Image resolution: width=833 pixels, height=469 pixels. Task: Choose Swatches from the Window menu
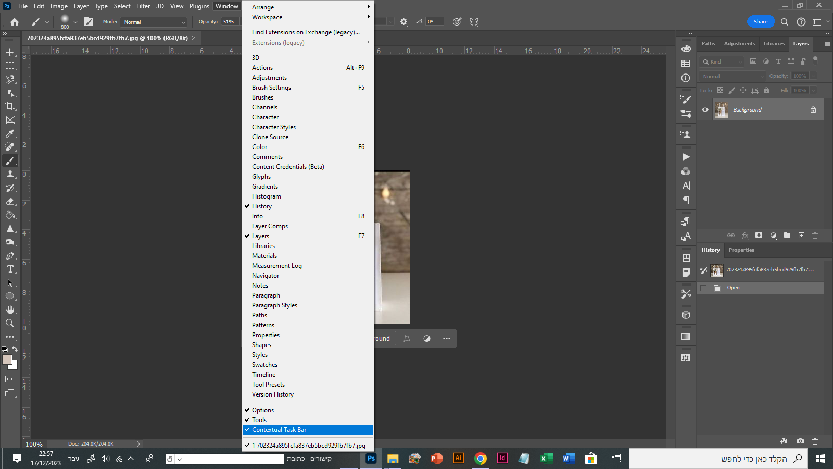[x=264, y=365]
